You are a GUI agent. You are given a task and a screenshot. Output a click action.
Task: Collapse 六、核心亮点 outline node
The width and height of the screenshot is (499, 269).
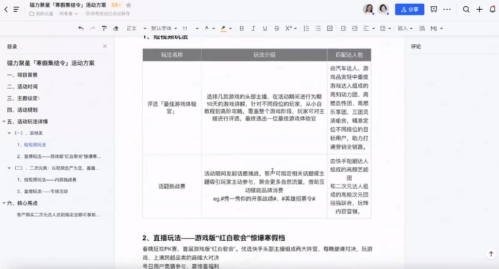coord(4,203)
